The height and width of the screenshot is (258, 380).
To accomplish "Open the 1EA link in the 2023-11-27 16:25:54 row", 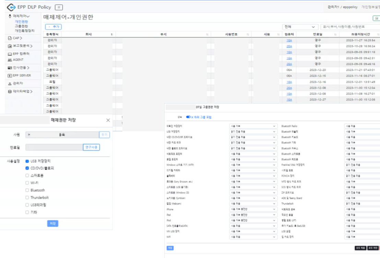I will pos(289,40).
